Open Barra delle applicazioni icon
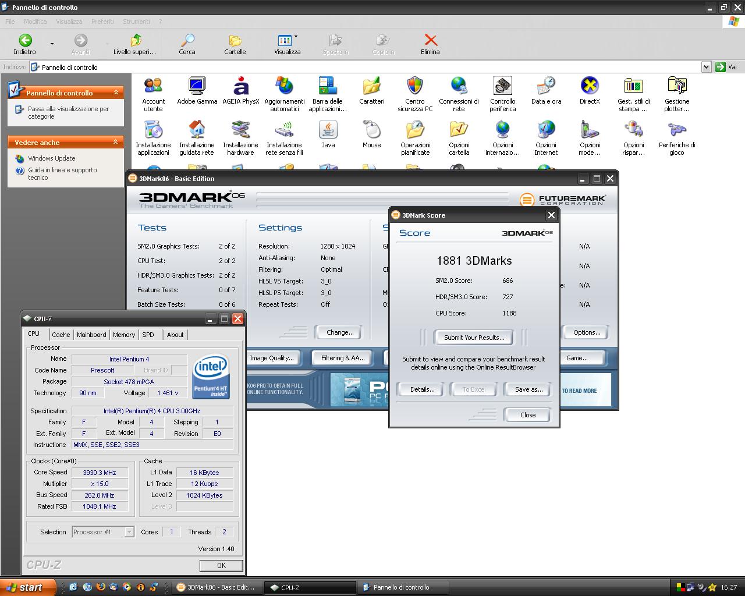 tap(328, 94)
